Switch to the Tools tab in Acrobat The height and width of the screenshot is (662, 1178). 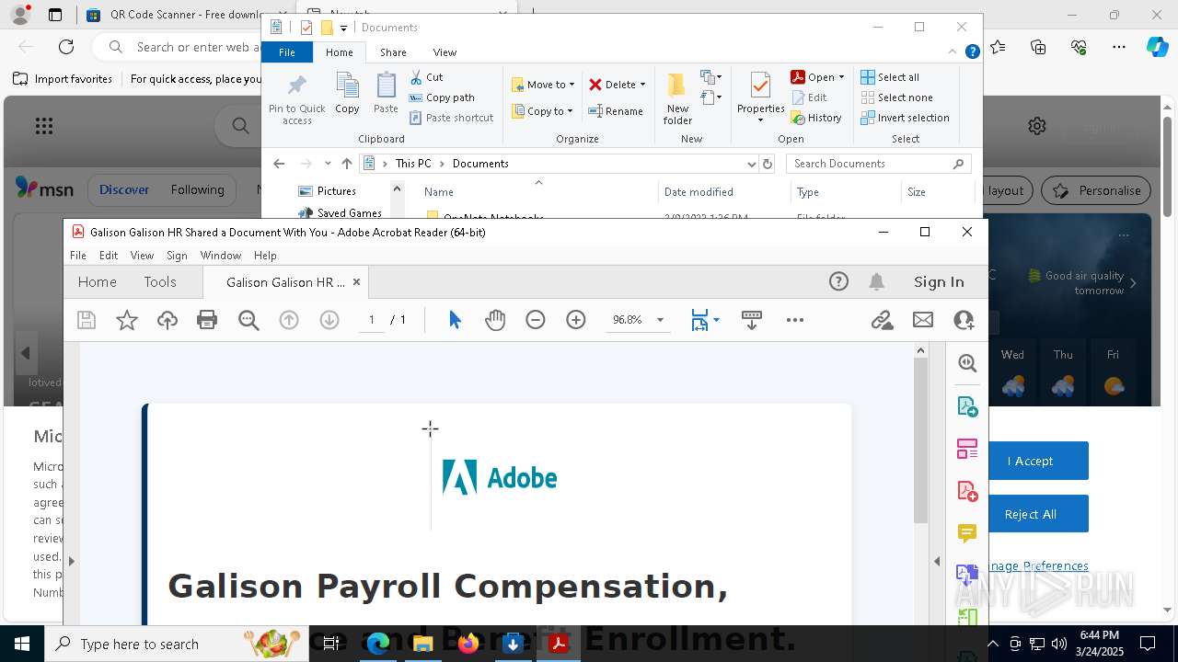pos(160,282)
